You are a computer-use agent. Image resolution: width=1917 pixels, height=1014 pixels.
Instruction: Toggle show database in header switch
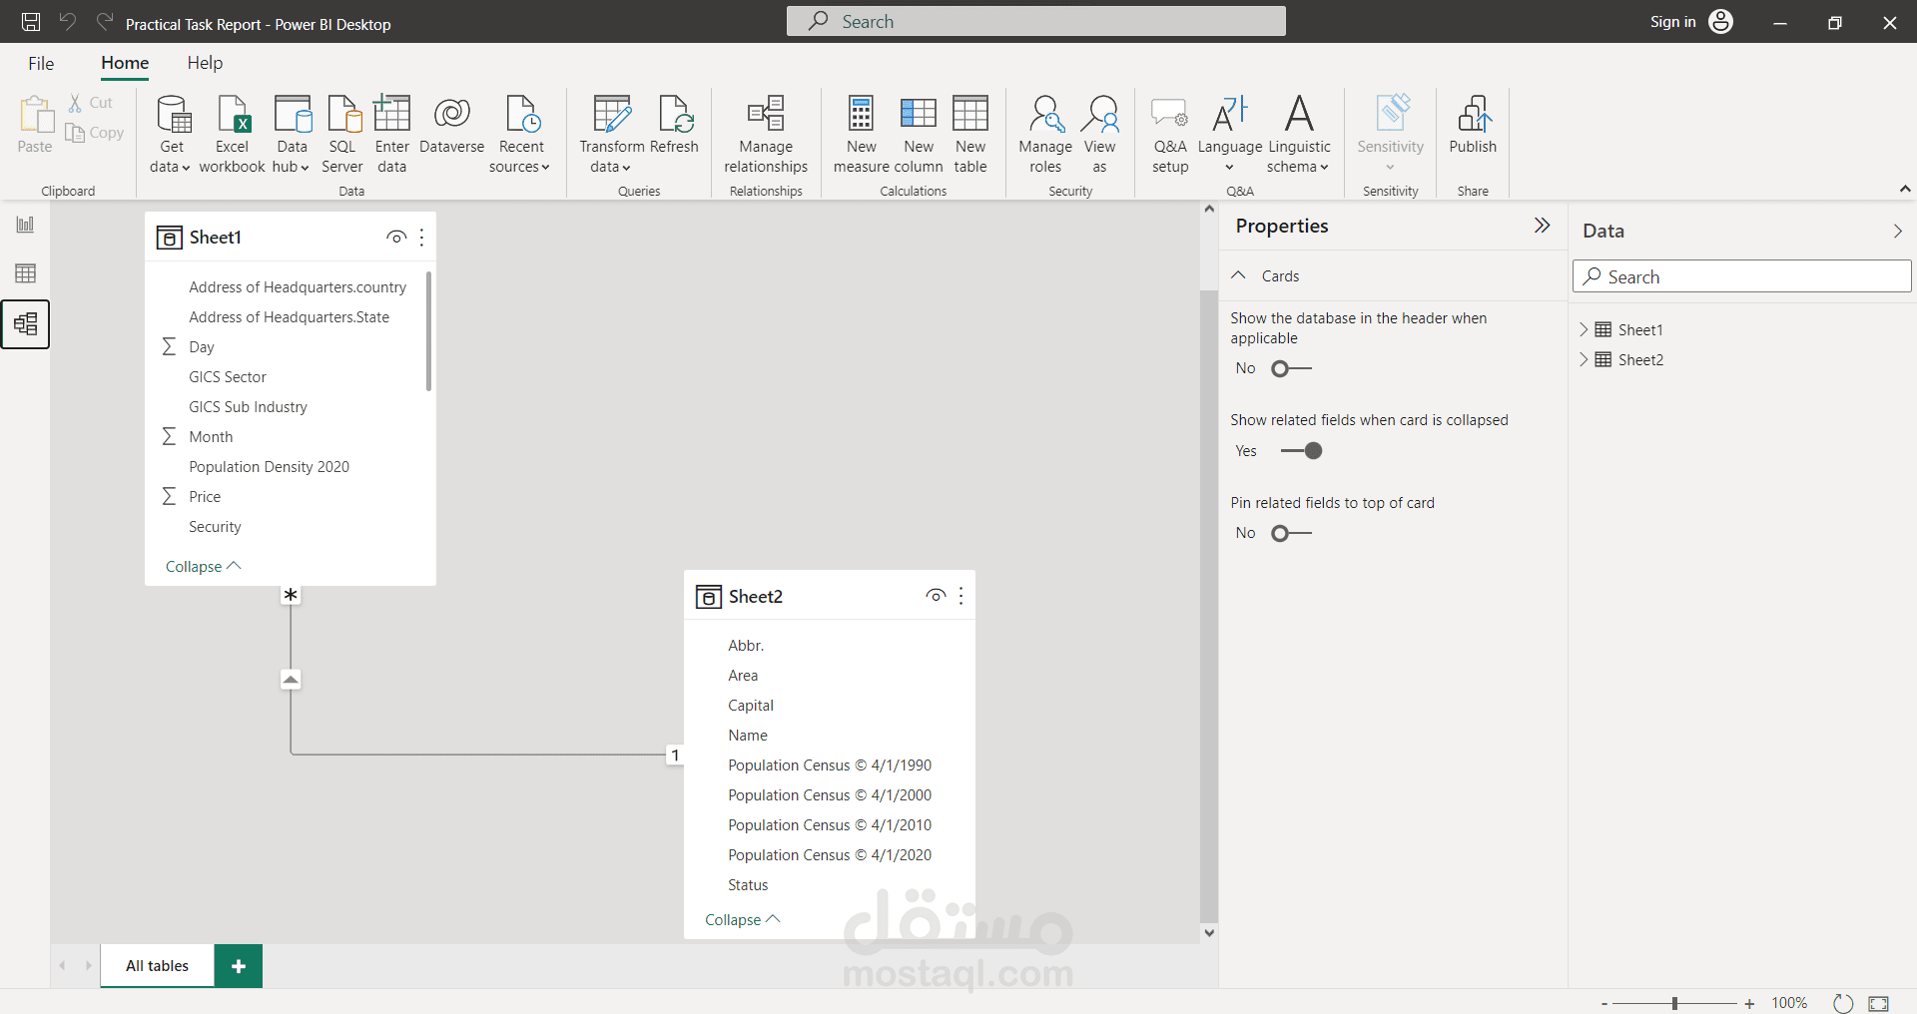(x=1291, y=369)
